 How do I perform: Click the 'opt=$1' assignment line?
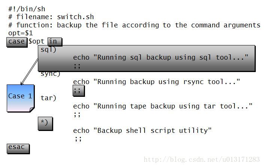pyautogui.click(x=21, y=33)
